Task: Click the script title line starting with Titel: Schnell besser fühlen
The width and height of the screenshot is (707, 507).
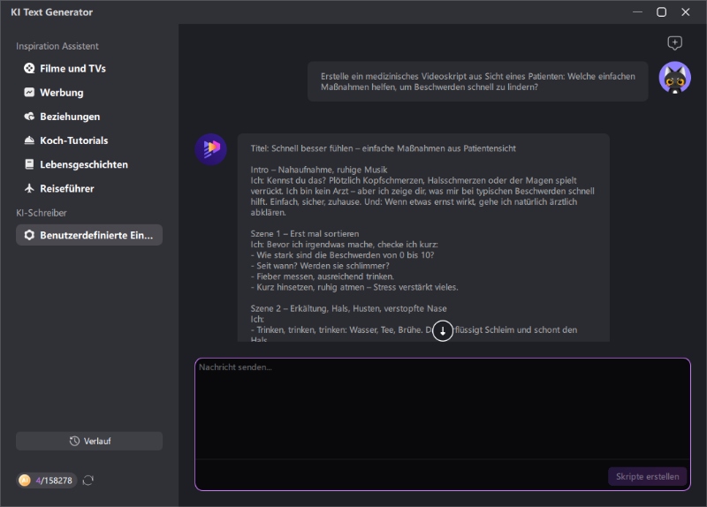Action: [384, 148]
